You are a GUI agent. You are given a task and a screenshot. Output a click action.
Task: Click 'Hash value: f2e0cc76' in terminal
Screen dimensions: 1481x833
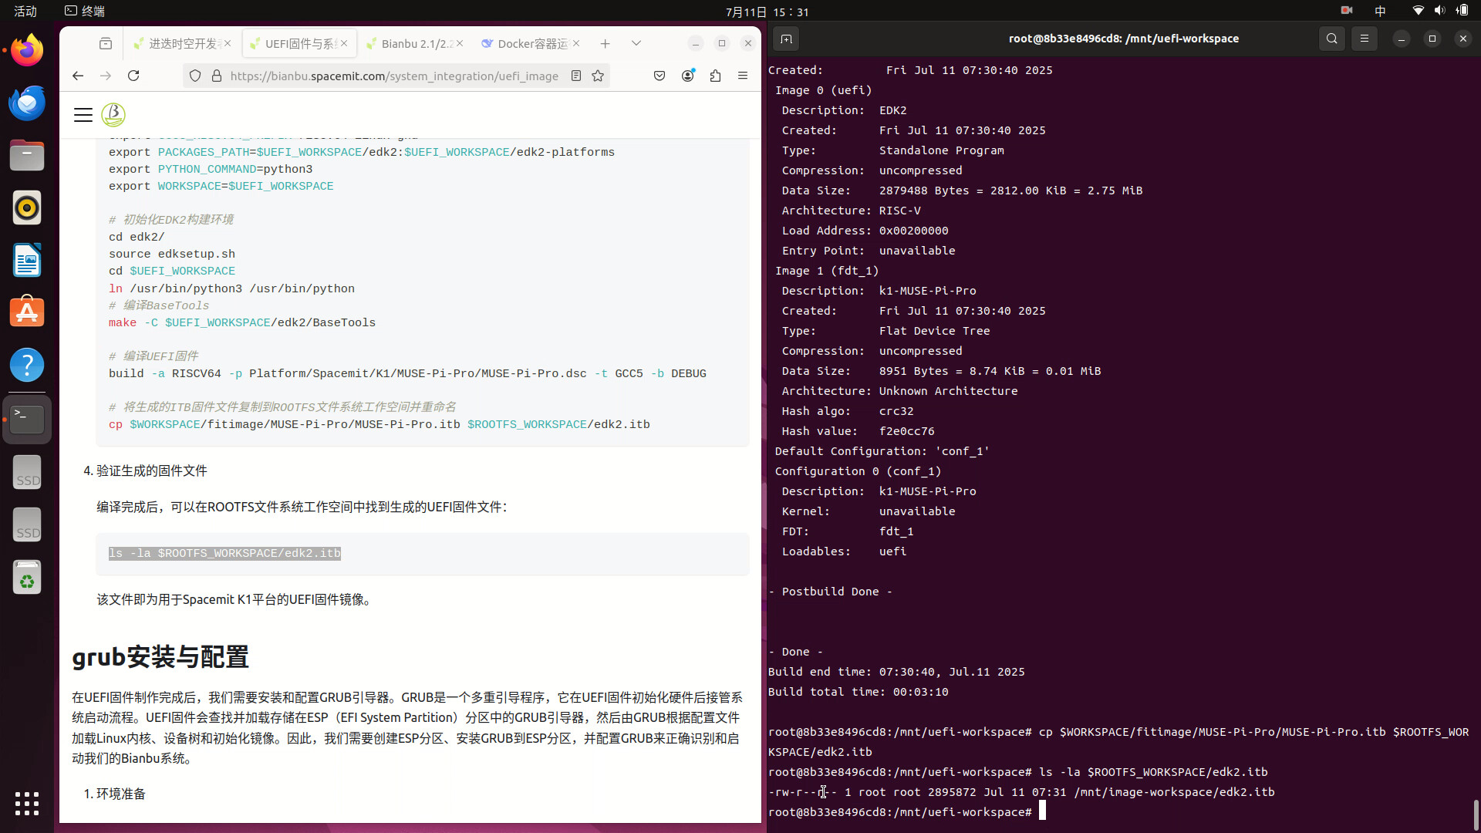click(858, 431)
